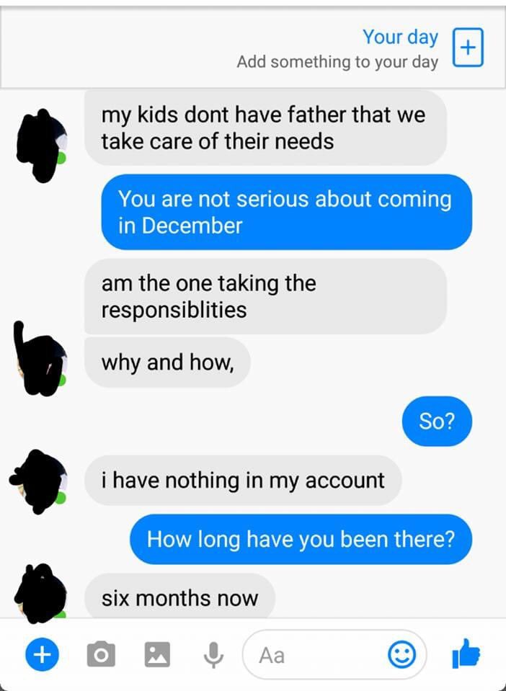Viewport: 506px width, 691px height.
Task: Select the 'How long have you been there?' bubble
Action: click(301, 539)
